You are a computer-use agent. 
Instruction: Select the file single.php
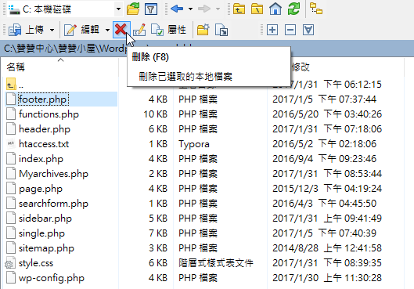coord(41,233)
